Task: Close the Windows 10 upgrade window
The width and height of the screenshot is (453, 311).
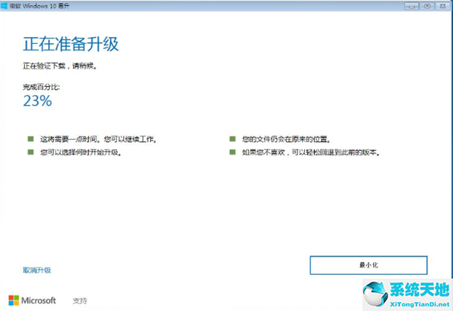Action: pyautogui.click(x=442, y=6)
